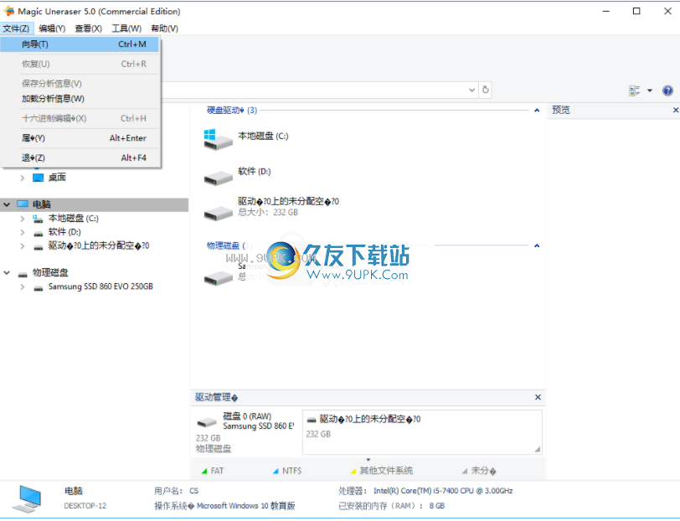Image resolution: width=680 pixels, height=521 pixels.
Task: Click the 其他文件系统 legend yellow marker
Action: pos(353,471)
